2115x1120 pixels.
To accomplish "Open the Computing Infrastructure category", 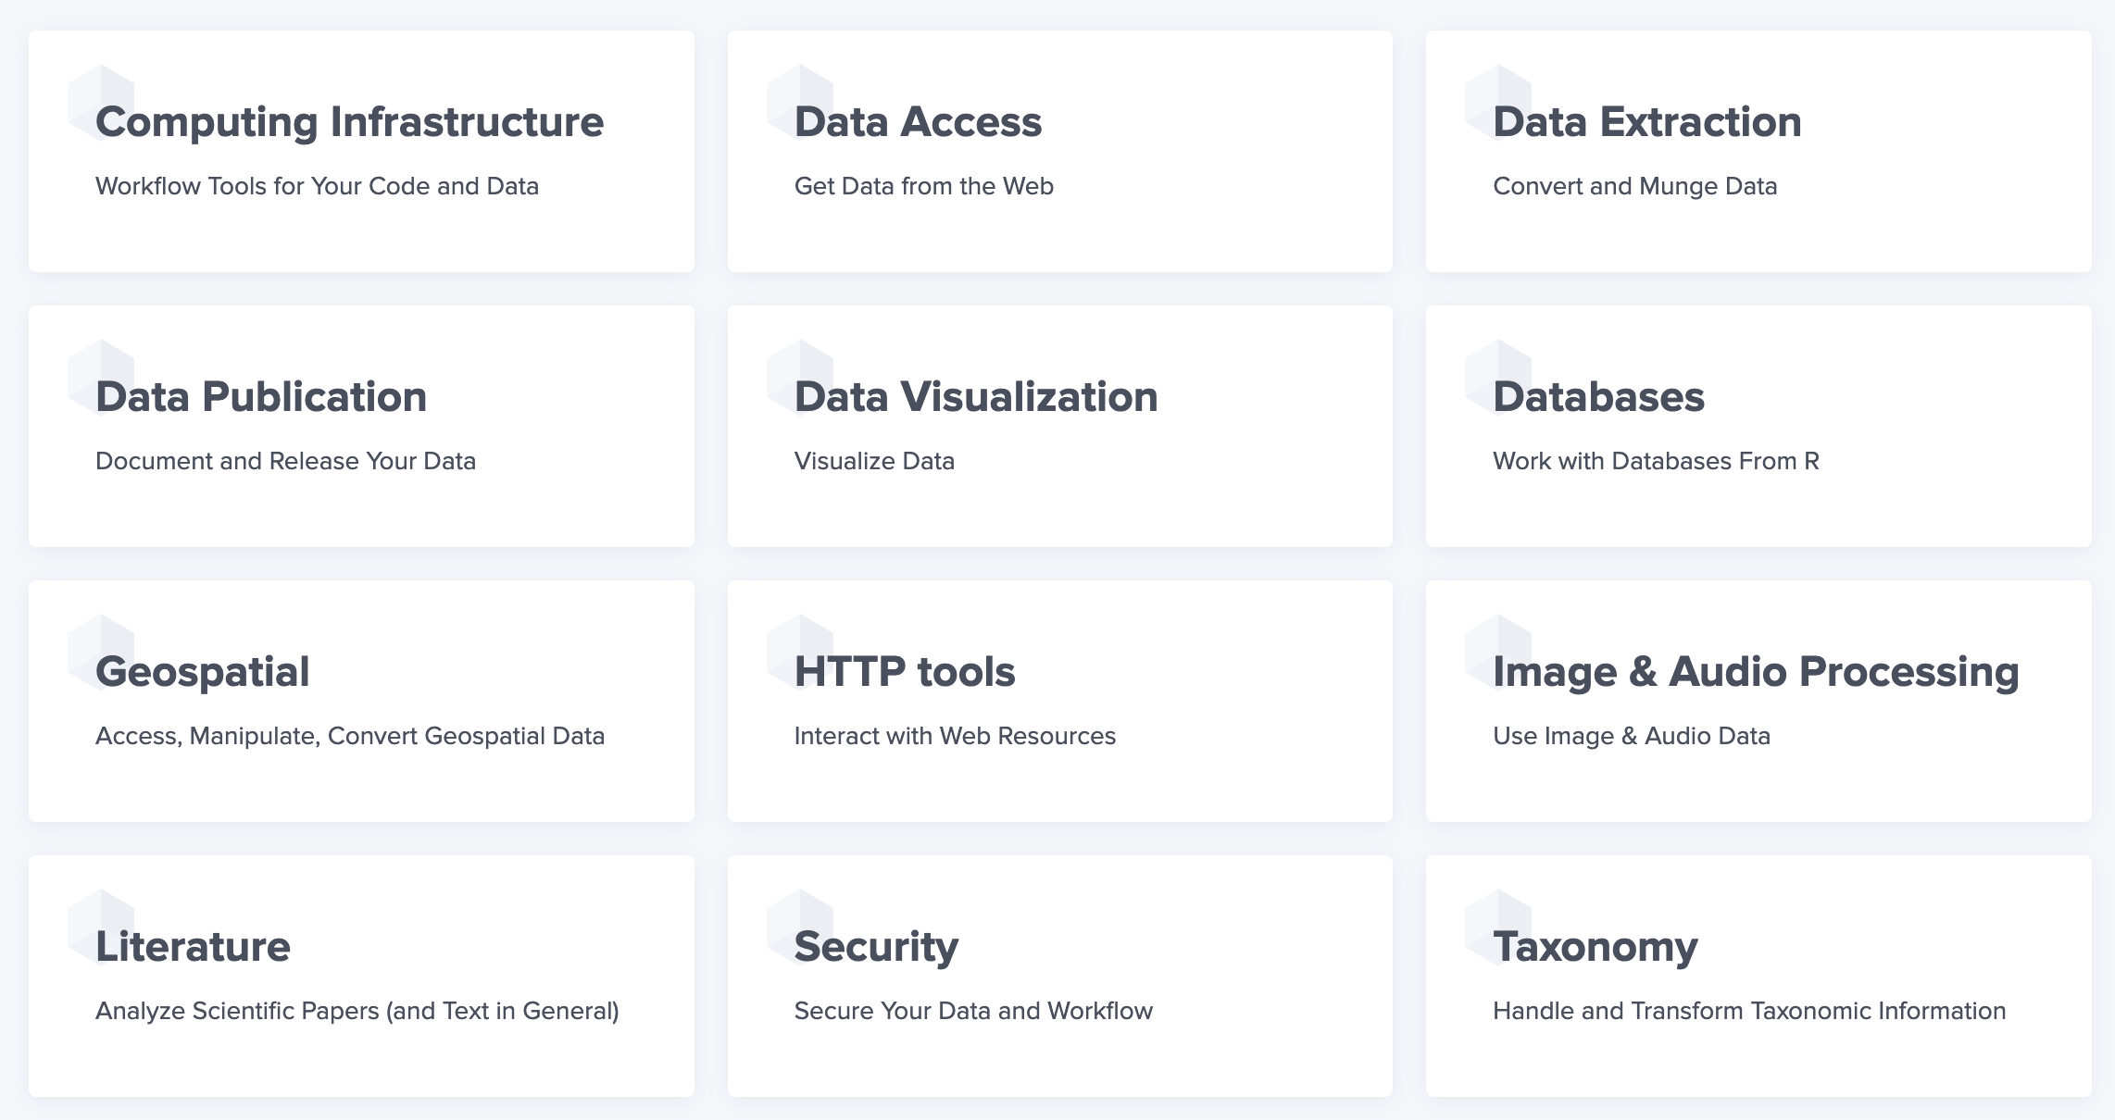I will pos(349,122).
